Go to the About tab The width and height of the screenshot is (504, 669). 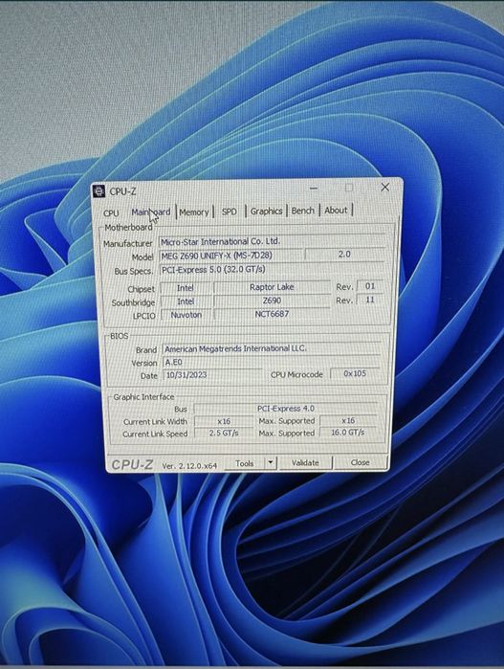click(336, 211)
